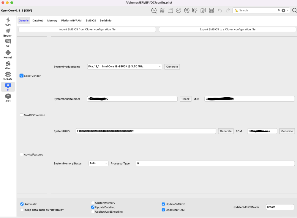Toggle the UpdateDataHub checkbox
Screen dimensions: 297x218
click(93, 207)
